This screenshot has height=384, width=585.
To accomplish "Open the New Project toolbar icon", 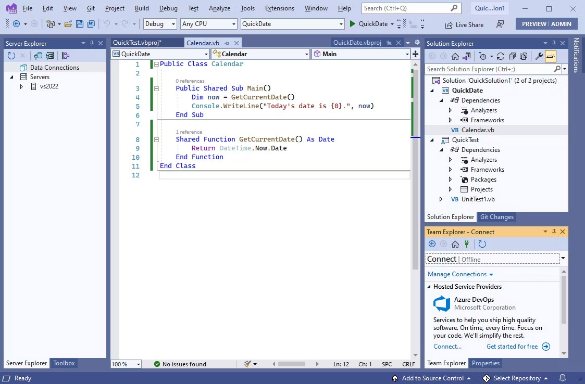I will (52, 23).
